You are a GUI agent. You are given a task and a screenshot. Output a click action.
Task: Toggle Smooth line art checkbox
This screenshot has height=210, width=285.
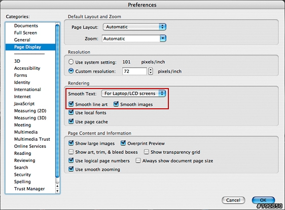click(x=71, y=104)
